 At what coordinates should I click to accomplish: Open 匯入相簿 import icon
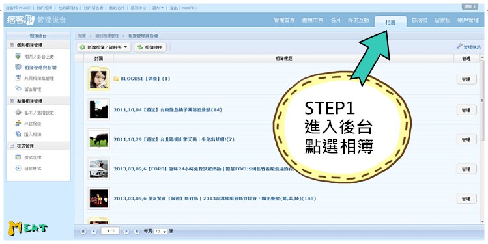click(x=18, y=134)
